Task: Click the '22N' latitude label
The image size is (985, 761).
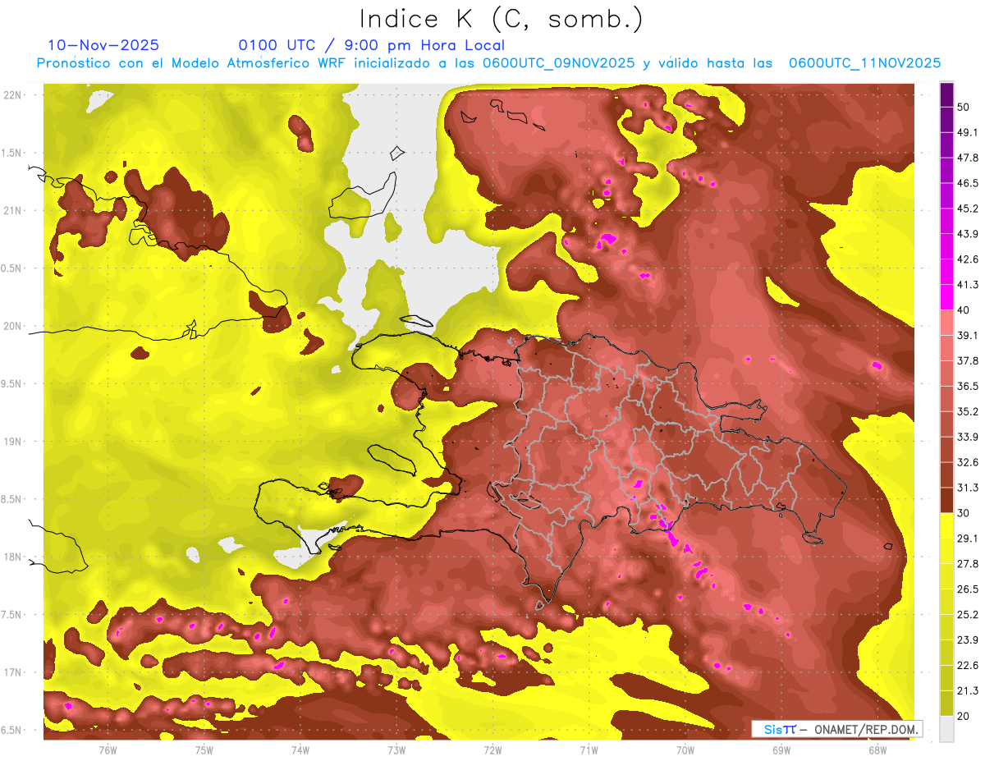Action: point(12,95)
